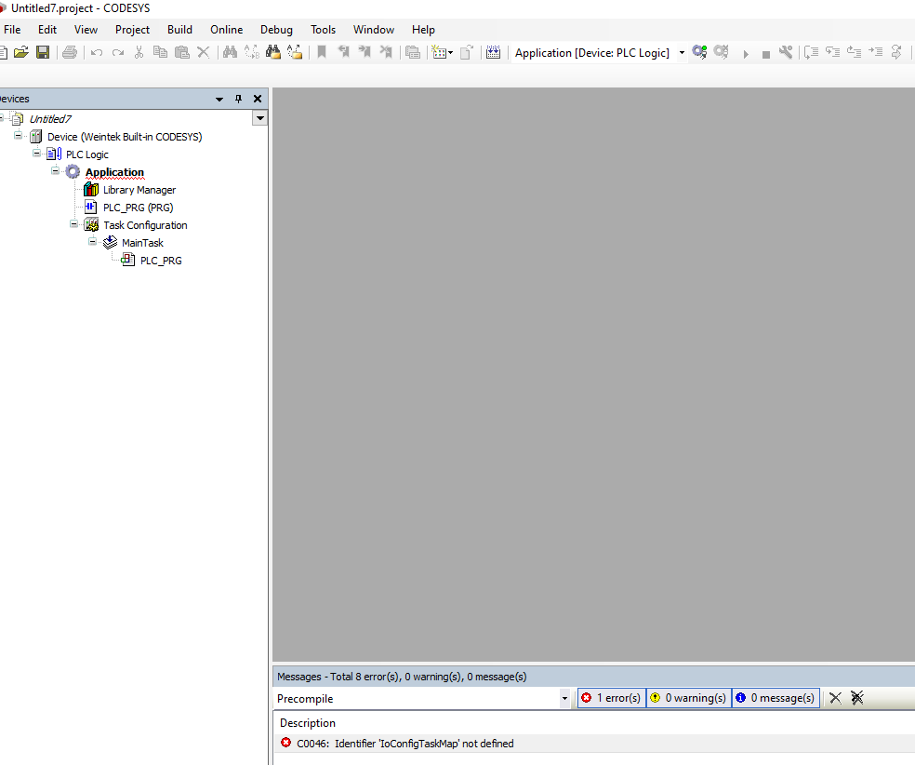Open Replace with the A-to-B icon
The image size is (915, 765).
coord(251,52)
